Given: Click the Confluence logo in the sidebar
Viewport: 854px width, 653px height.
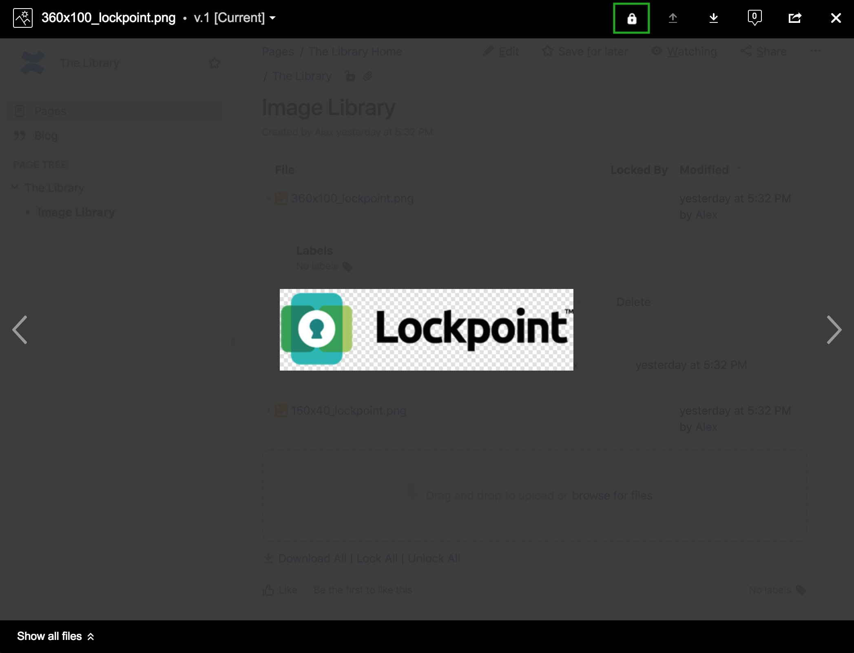Looking at the screenshot, I should 32,63.
